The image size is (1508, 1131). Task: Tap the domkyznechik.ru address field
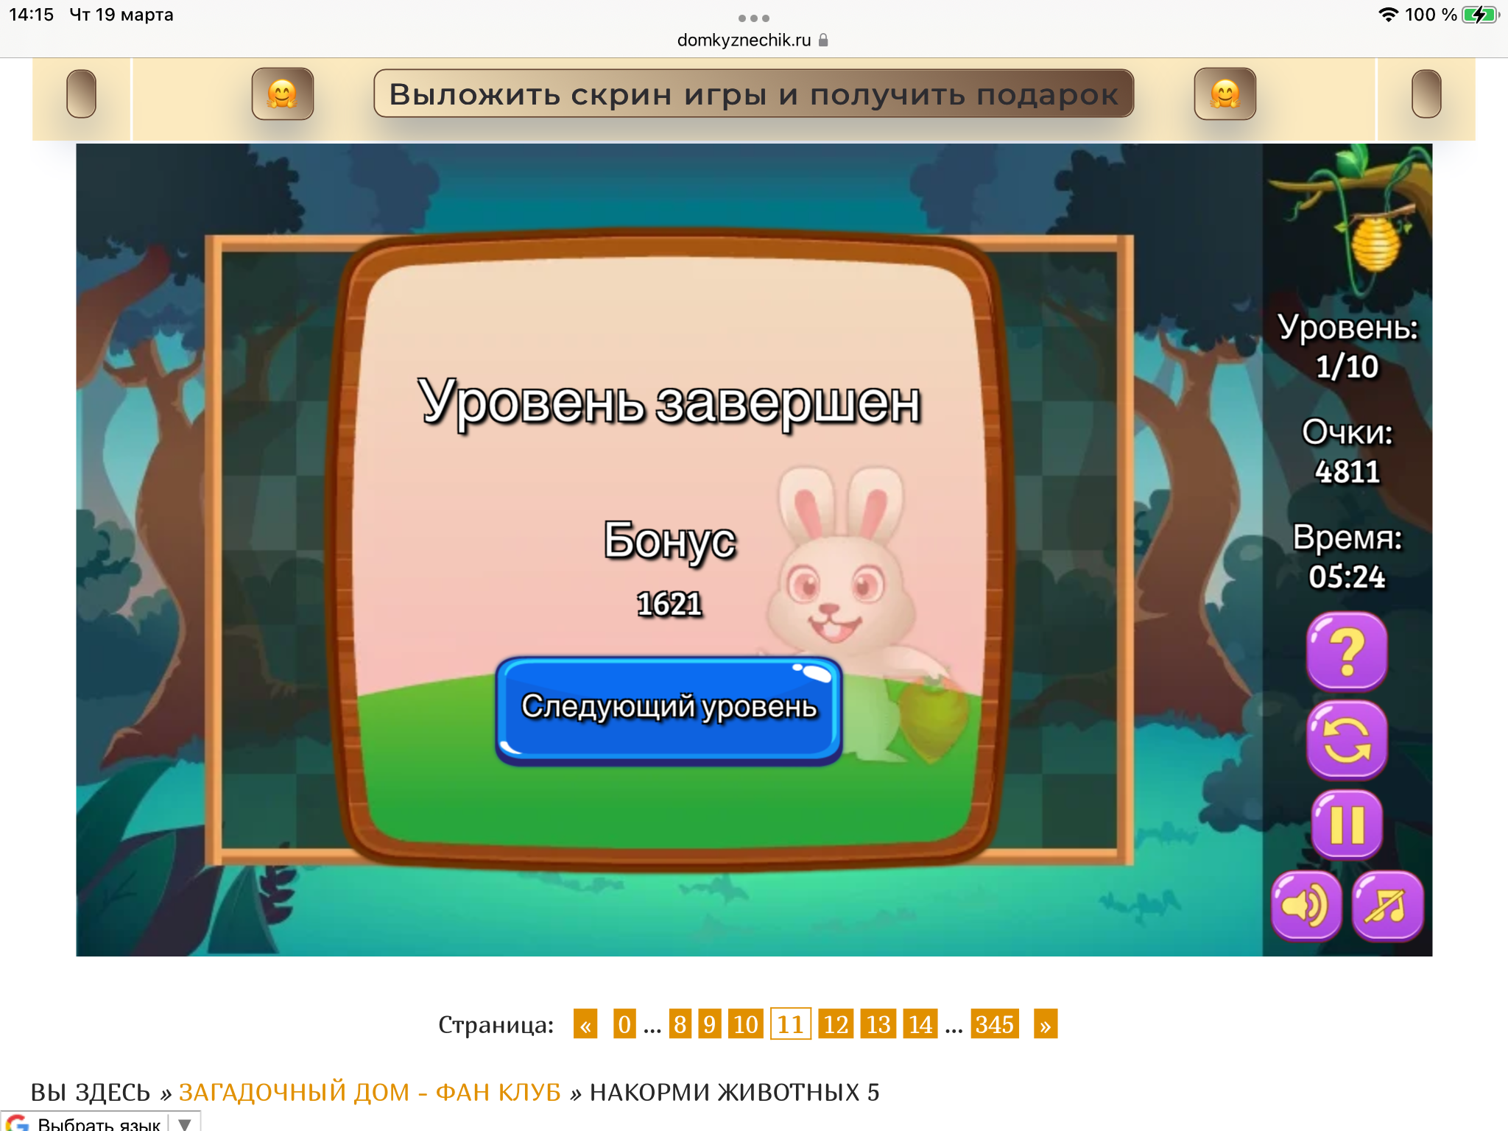[744, 40]
